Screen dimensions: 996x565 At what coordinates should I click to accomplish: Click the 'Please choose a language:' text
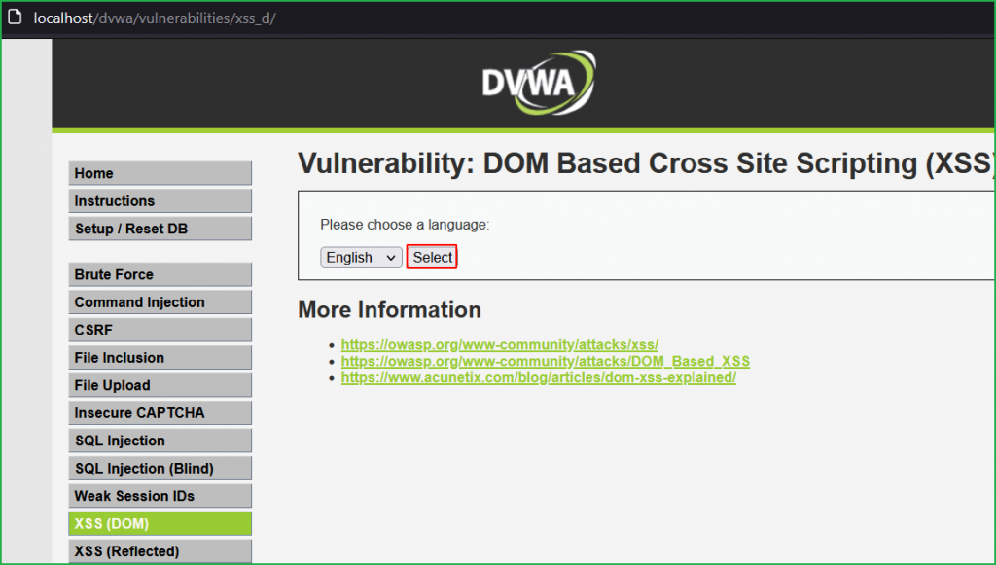405,225
